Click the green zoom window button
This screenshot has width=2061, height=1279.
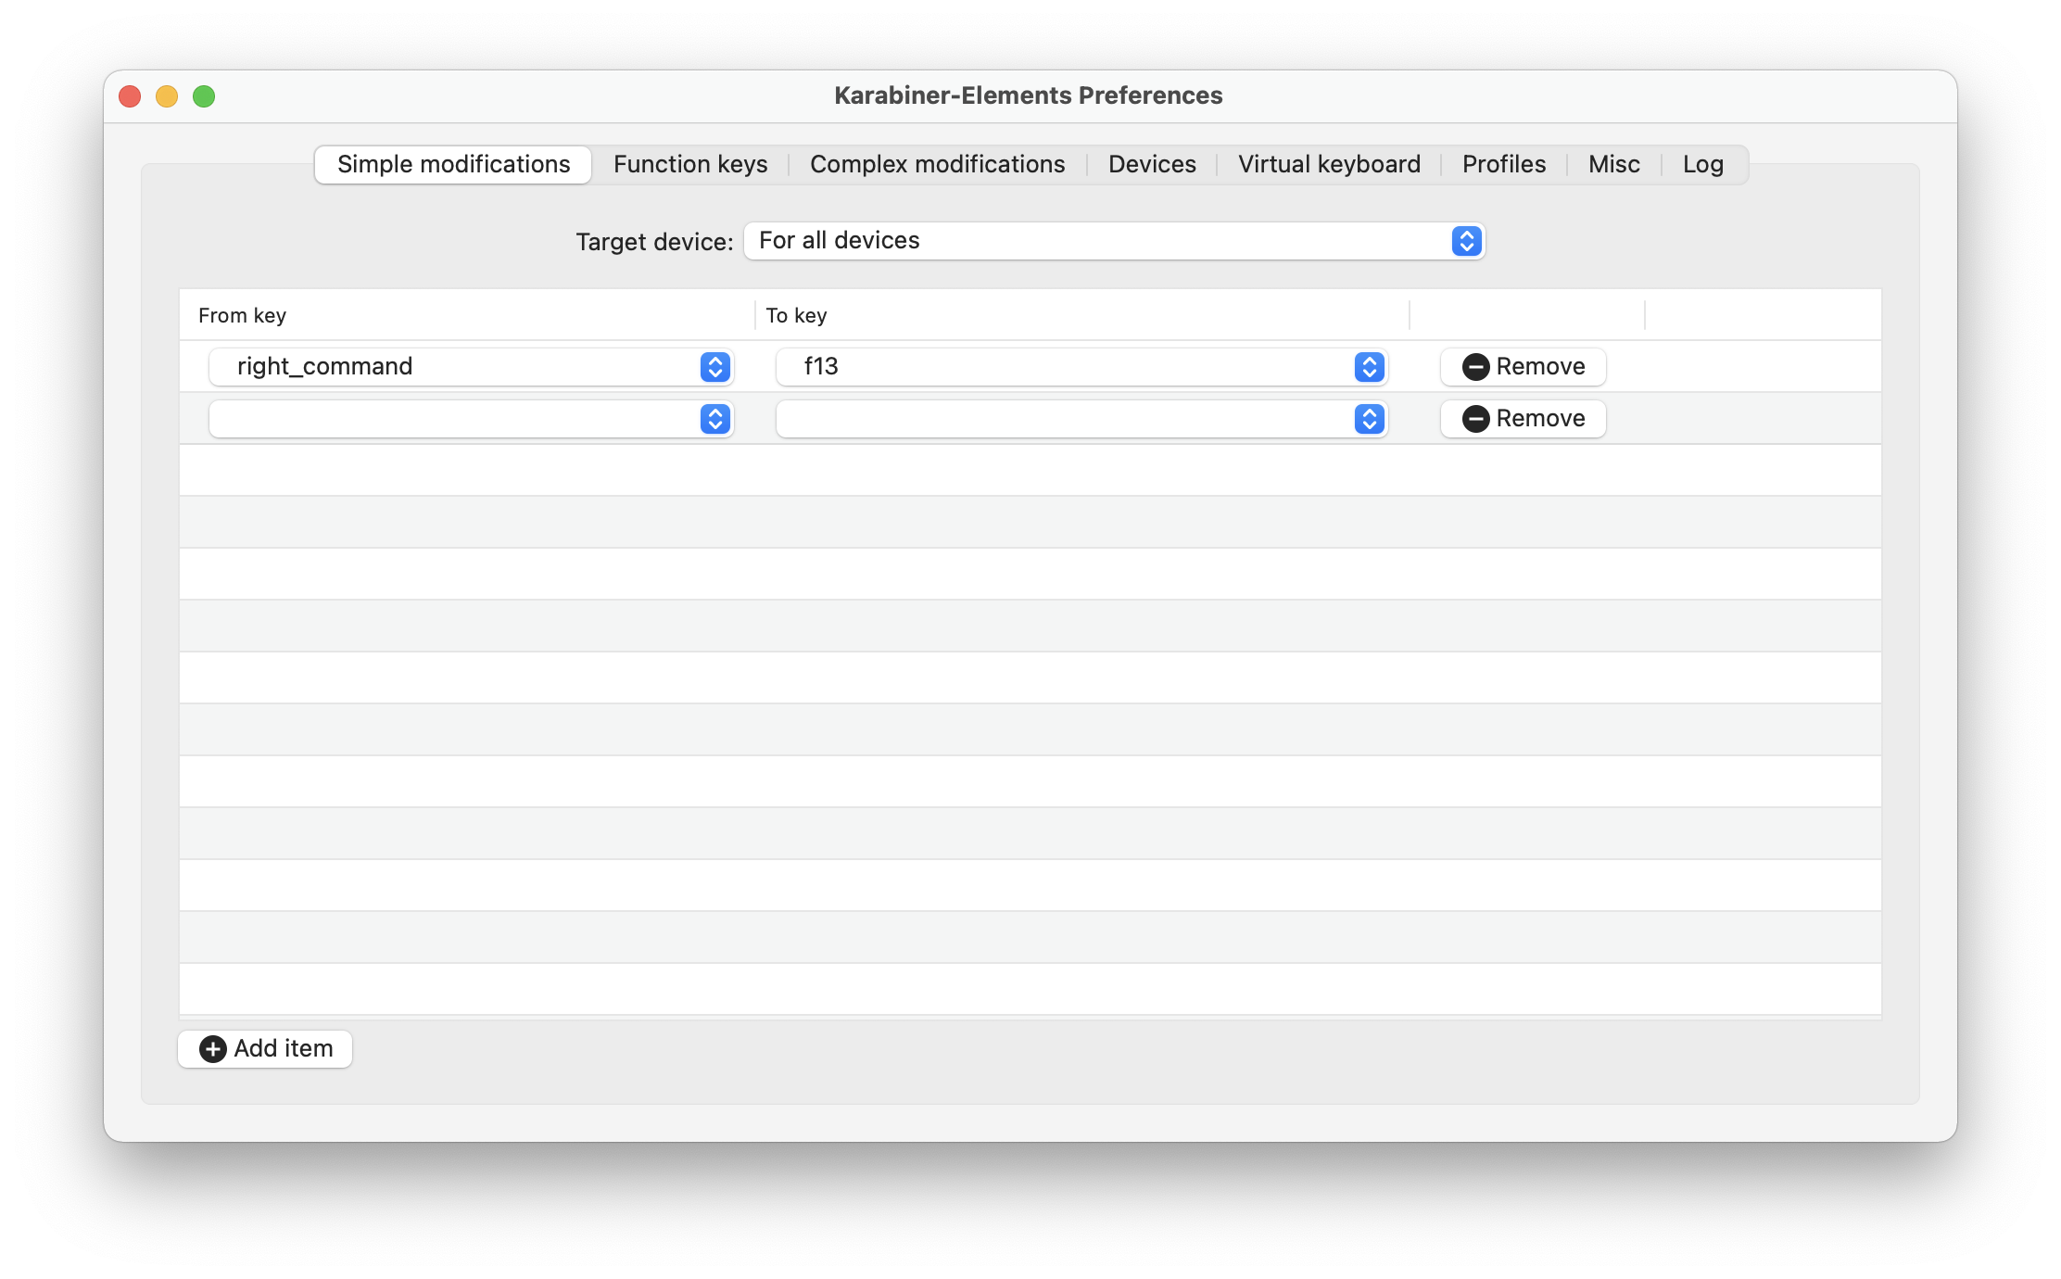204,96
